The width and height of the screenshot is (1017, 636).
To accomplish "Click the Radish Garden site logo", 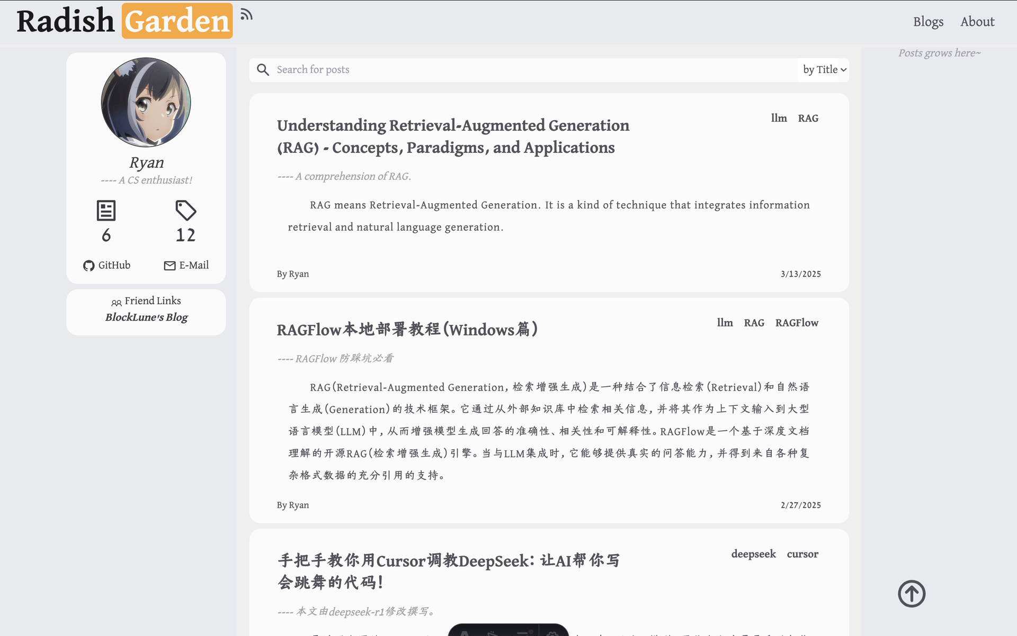I will tap(124, 21).
